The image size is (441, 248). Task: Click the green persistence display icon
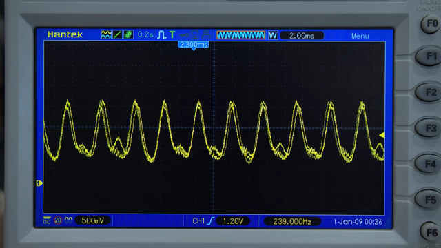pos(129,34)
